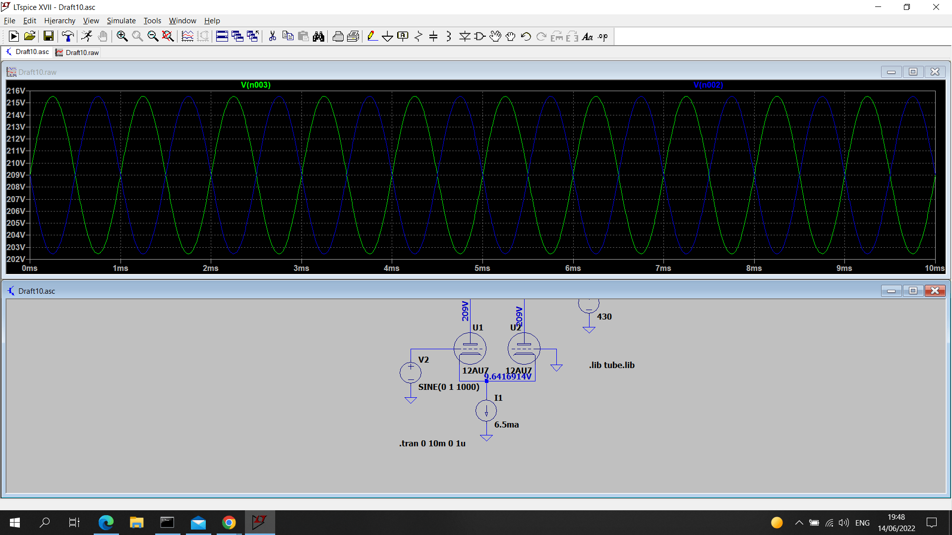
Task: Click the Redo arrow icon
Action: pos(541,36)
